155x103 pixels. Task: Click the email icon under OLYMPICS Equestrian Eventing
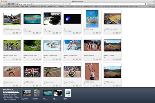pyautogui.click(x=14, y=33)
